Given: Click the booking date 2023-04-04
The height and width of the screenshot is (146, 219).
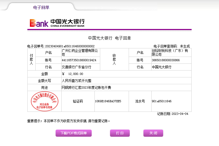Looking at the screenshot, I should click(x=180, y=114).
